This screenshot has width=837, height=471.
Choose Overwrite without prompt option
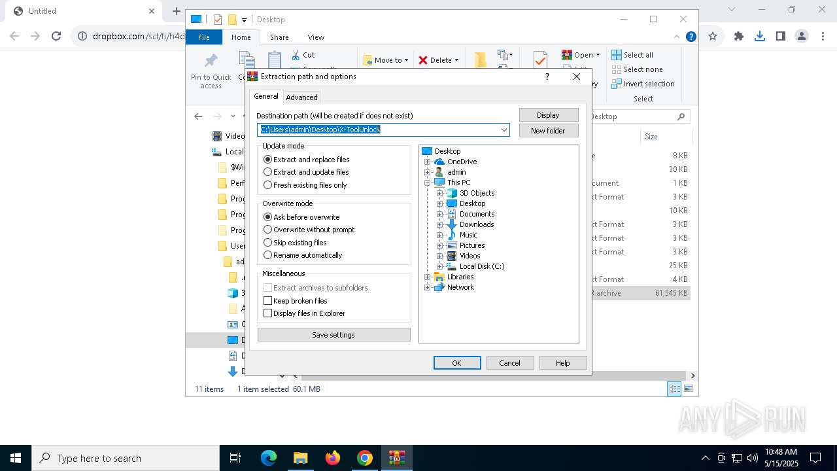point(309,230)
